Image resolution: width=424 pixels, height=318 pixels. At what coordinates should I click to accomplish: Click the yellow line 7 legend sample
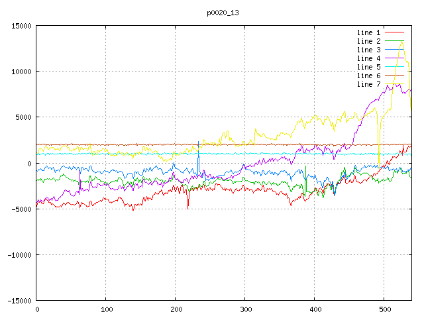(395, 84)
